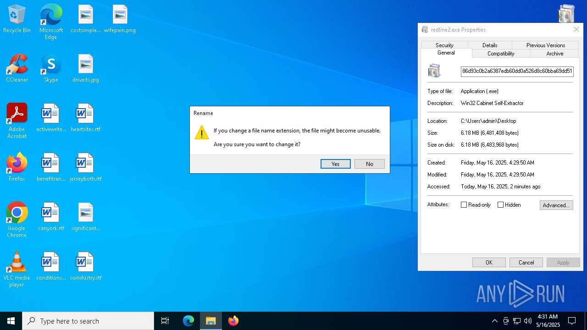Open the notification center

coord(572,321)
